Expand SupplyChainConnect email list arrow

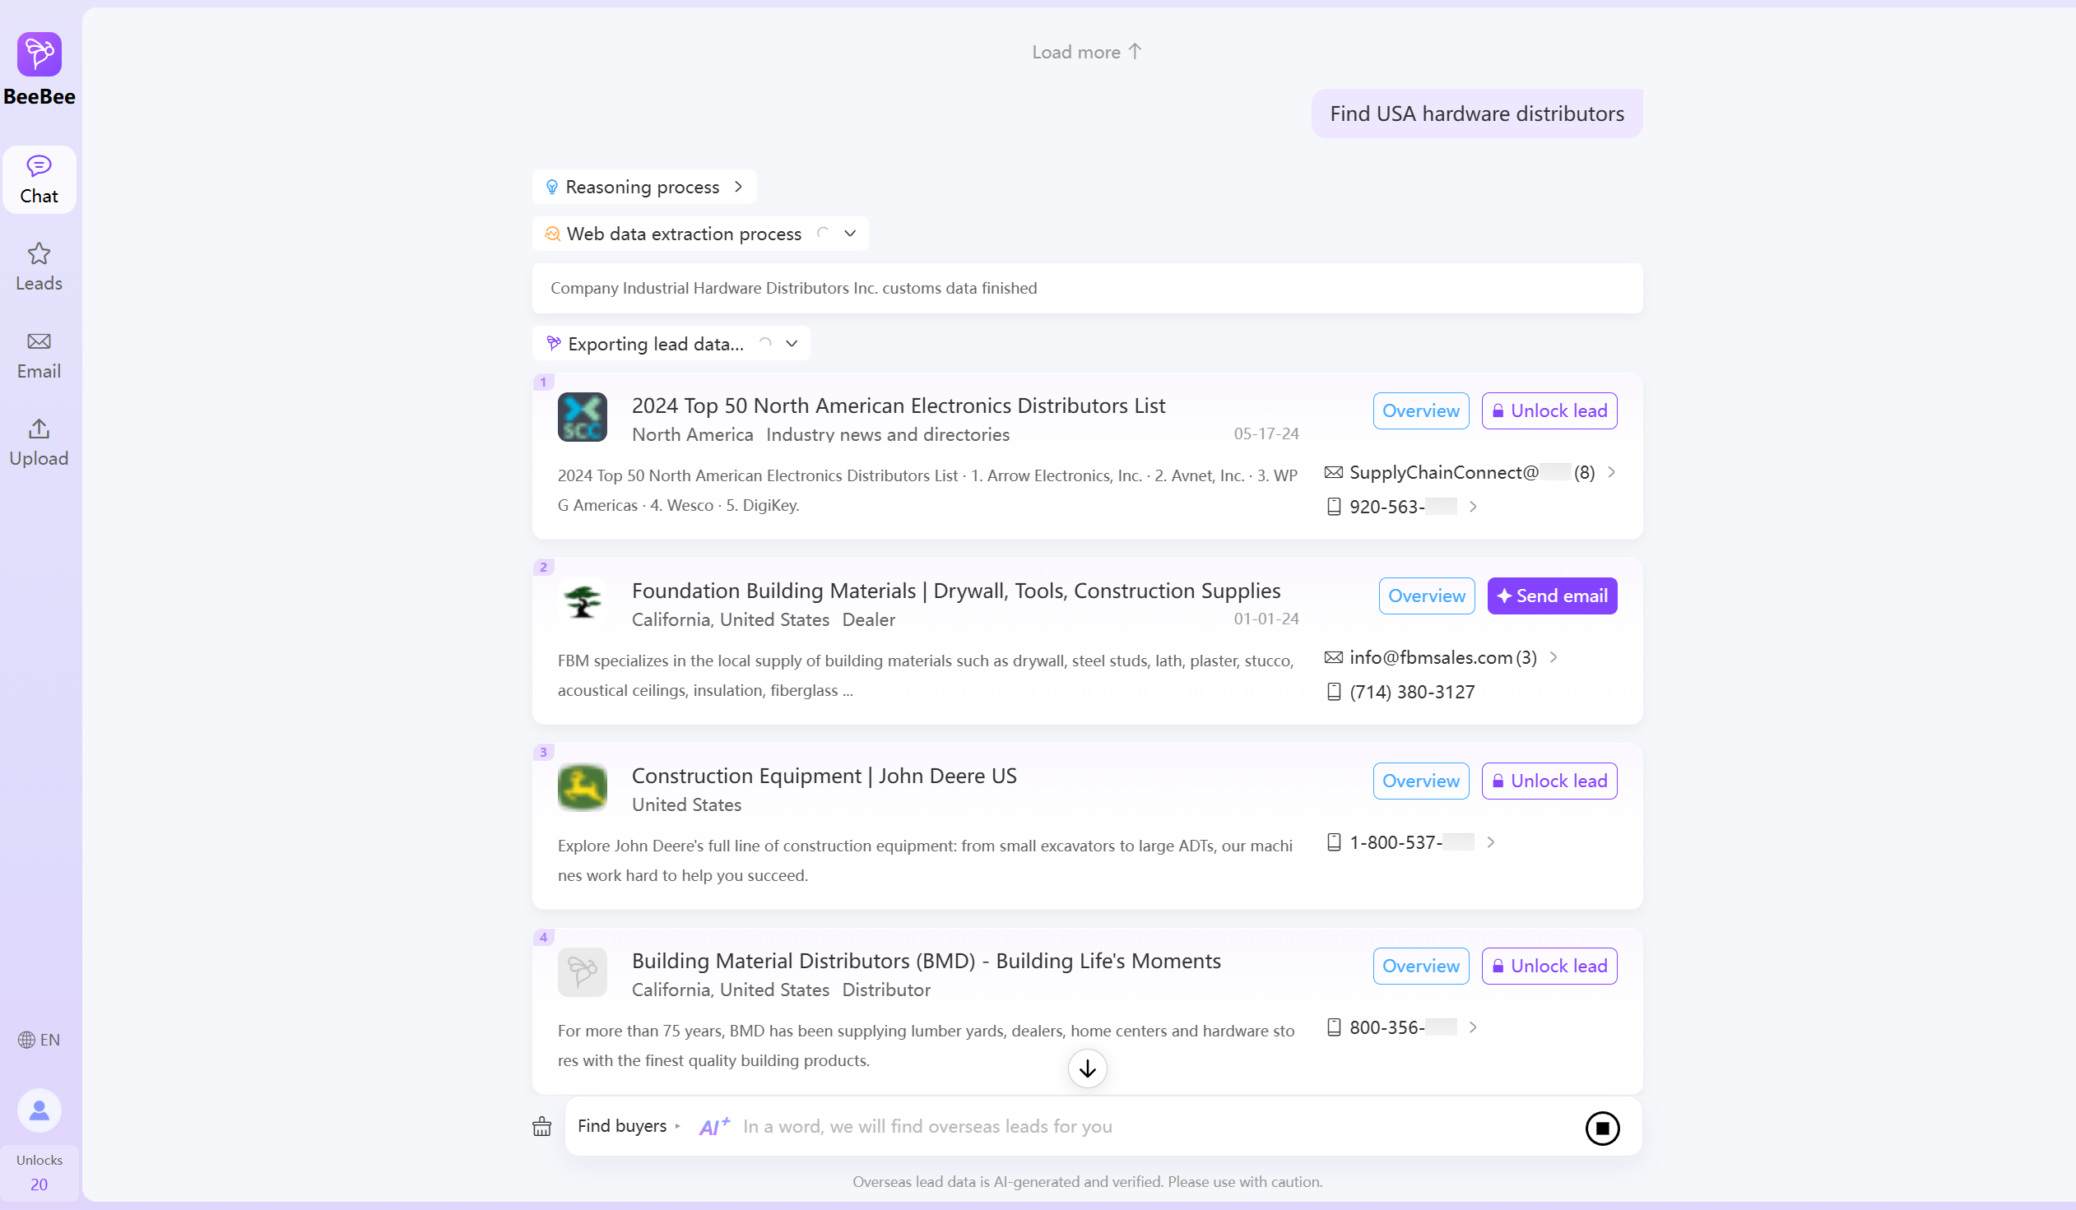click(1611, 473)
